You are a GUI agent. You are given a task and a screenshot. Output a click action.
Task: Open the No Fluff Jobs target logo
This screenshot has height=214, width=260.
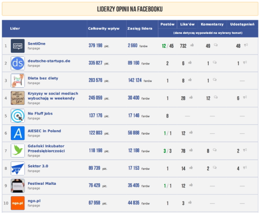pos(17,116)
